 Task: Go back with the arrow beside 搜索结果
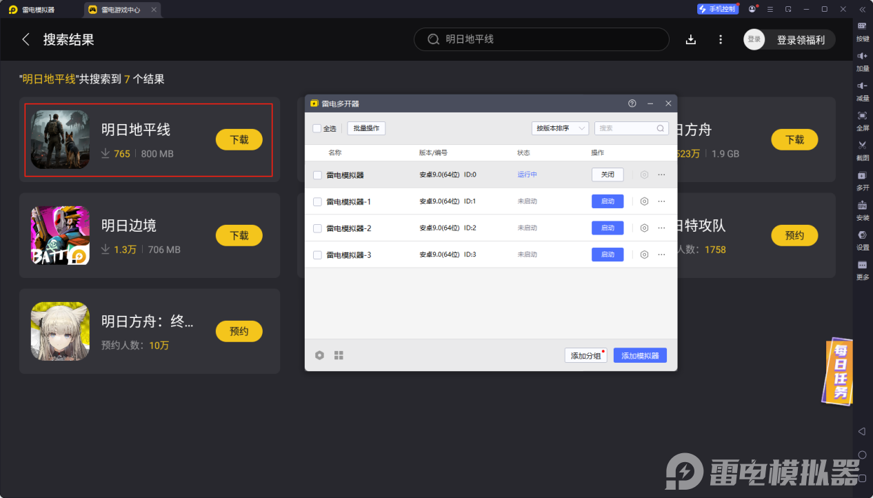(x=26, y=39)
